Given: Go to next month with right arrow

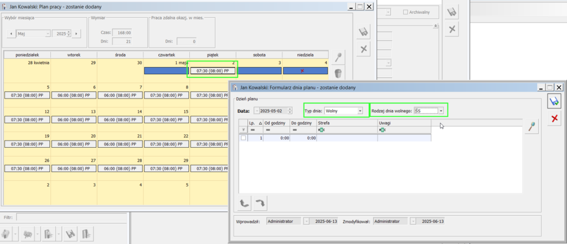Looking at the screenshot, I should coord(76,34).
